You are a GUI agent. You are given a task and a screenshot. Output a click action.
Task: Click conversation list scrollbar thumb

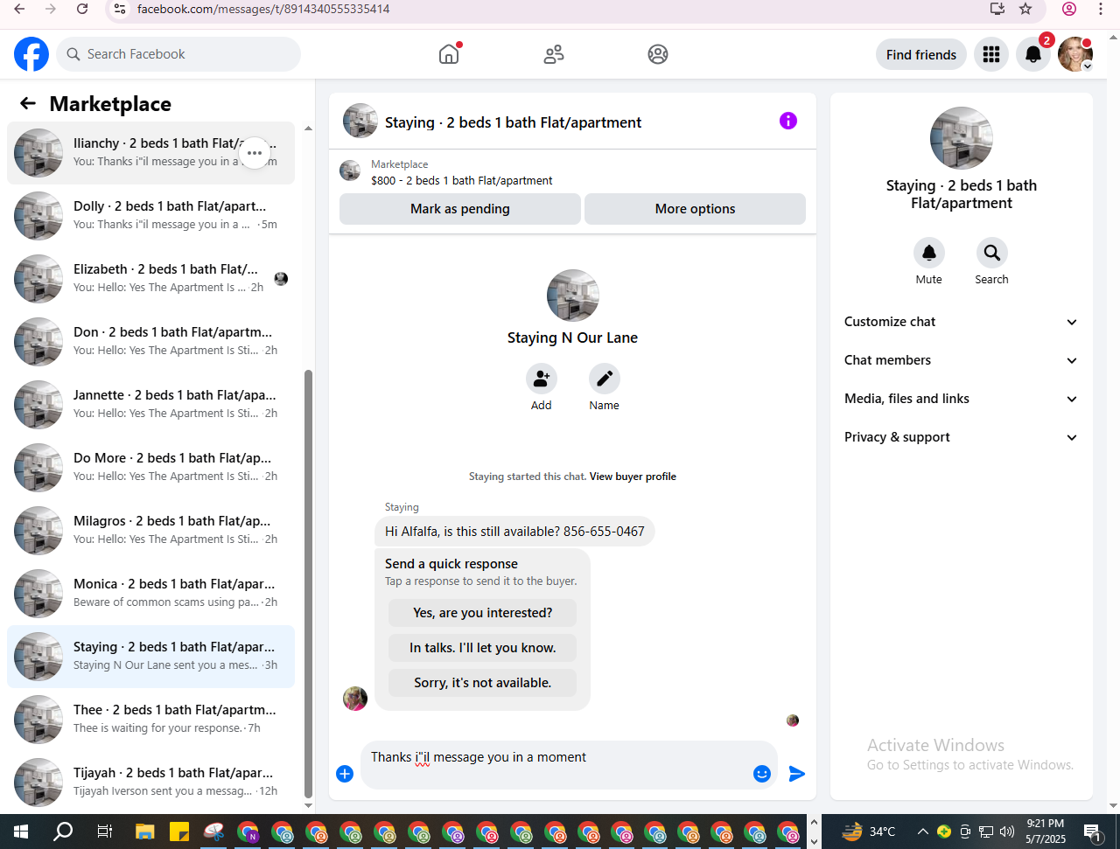(x=308, y=584)
